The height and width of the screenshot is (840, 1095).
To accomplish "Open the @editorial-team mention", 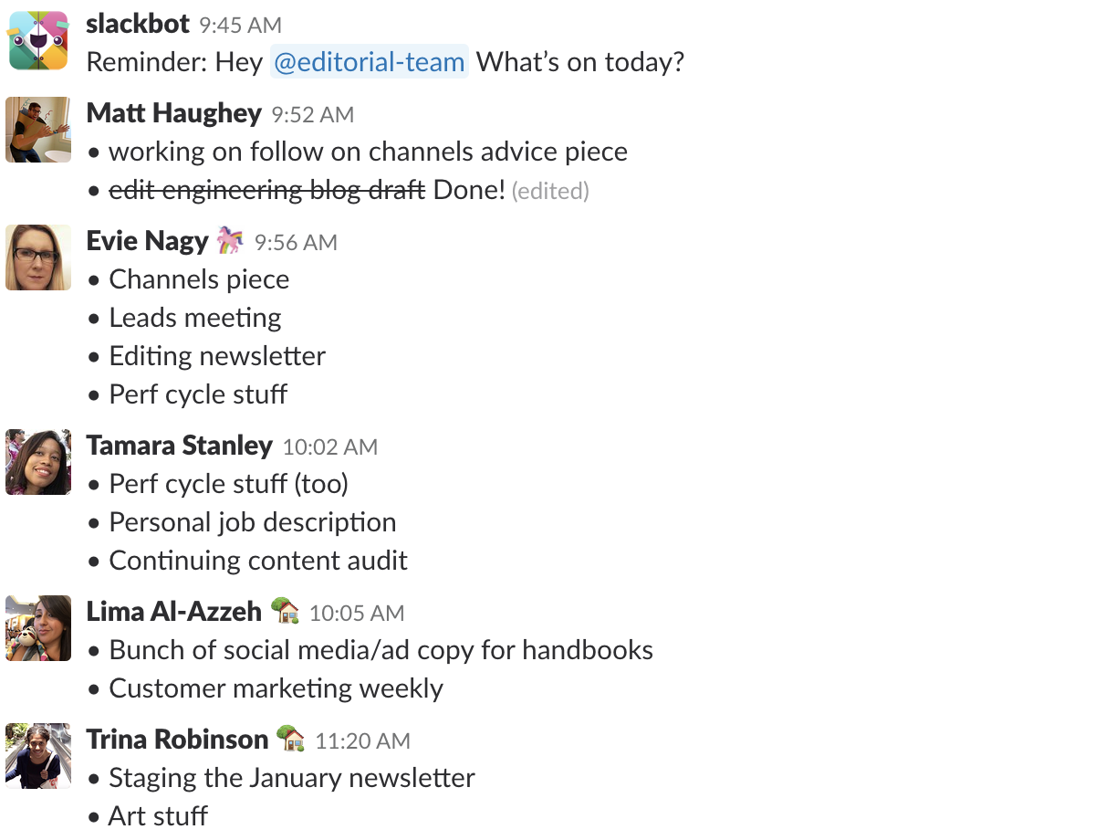I will (x=369, y=62).
